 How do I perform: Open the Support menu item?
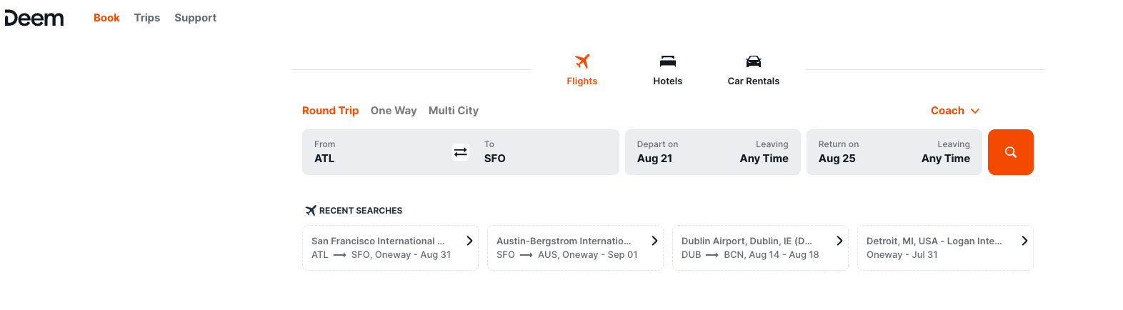pyautogui.click(x=195, y=18)
